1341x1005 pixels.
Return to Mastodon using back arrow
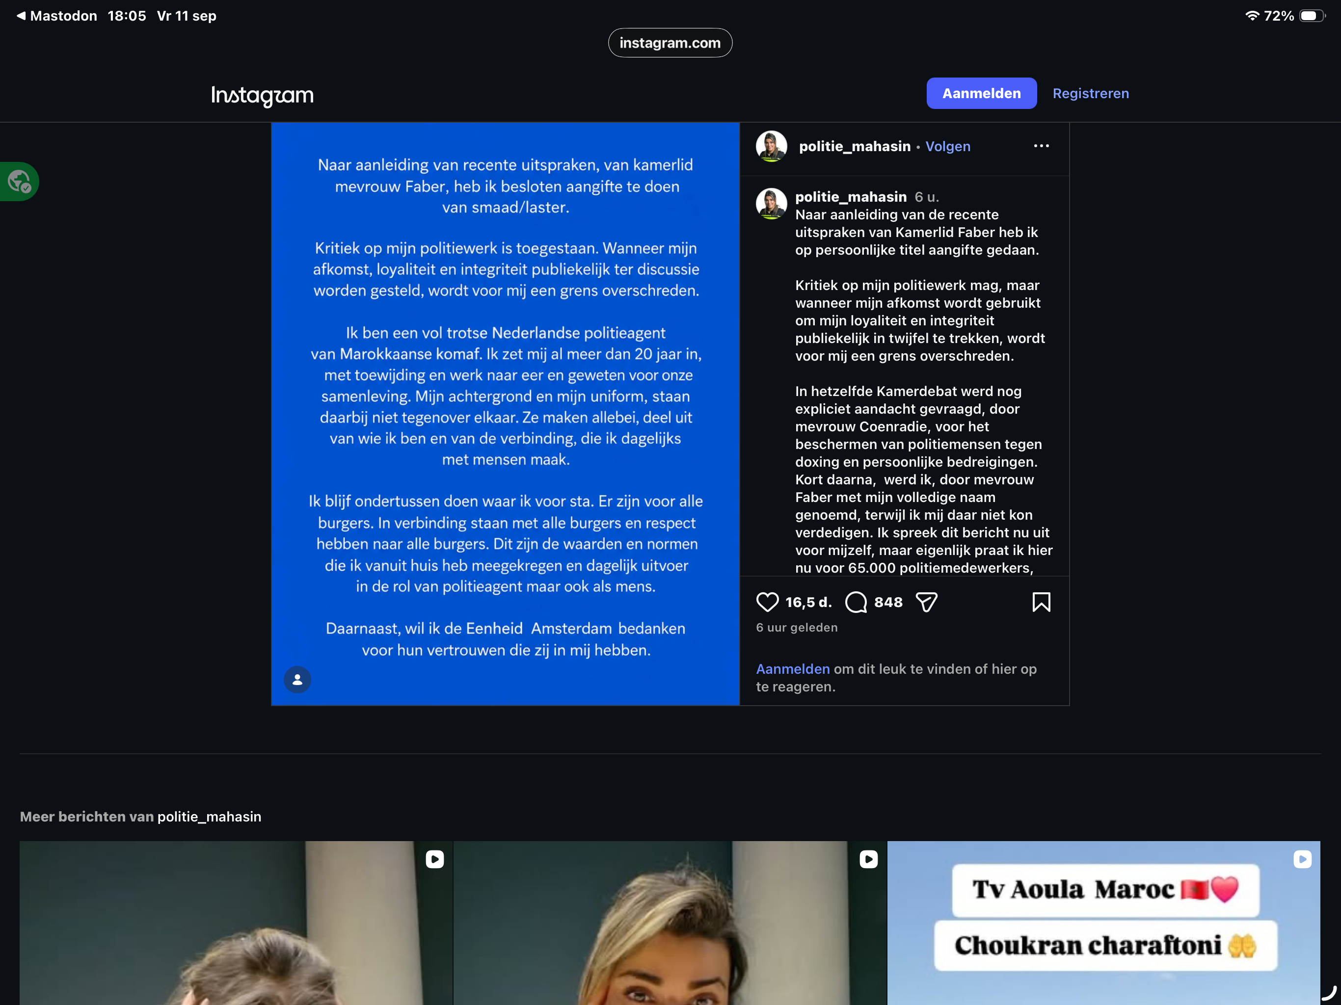[x=57, y=16]
